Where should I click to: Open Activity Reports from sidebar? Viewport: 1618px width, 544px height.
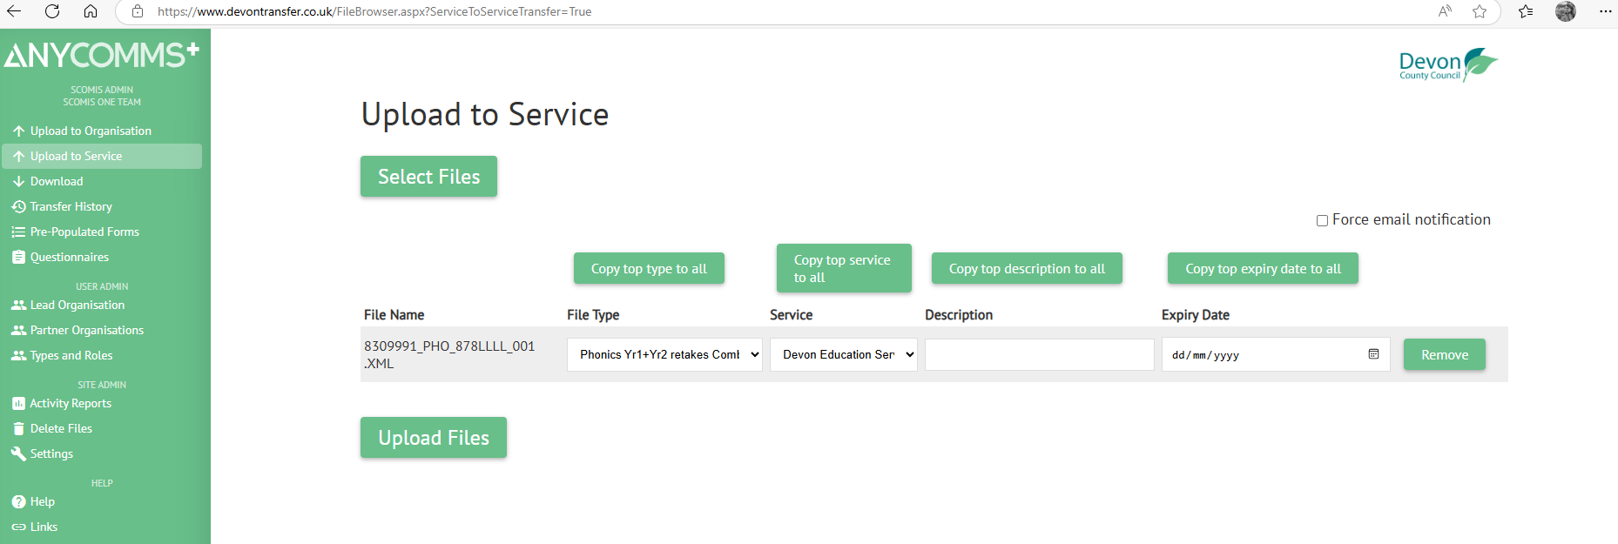coord(71,403)
